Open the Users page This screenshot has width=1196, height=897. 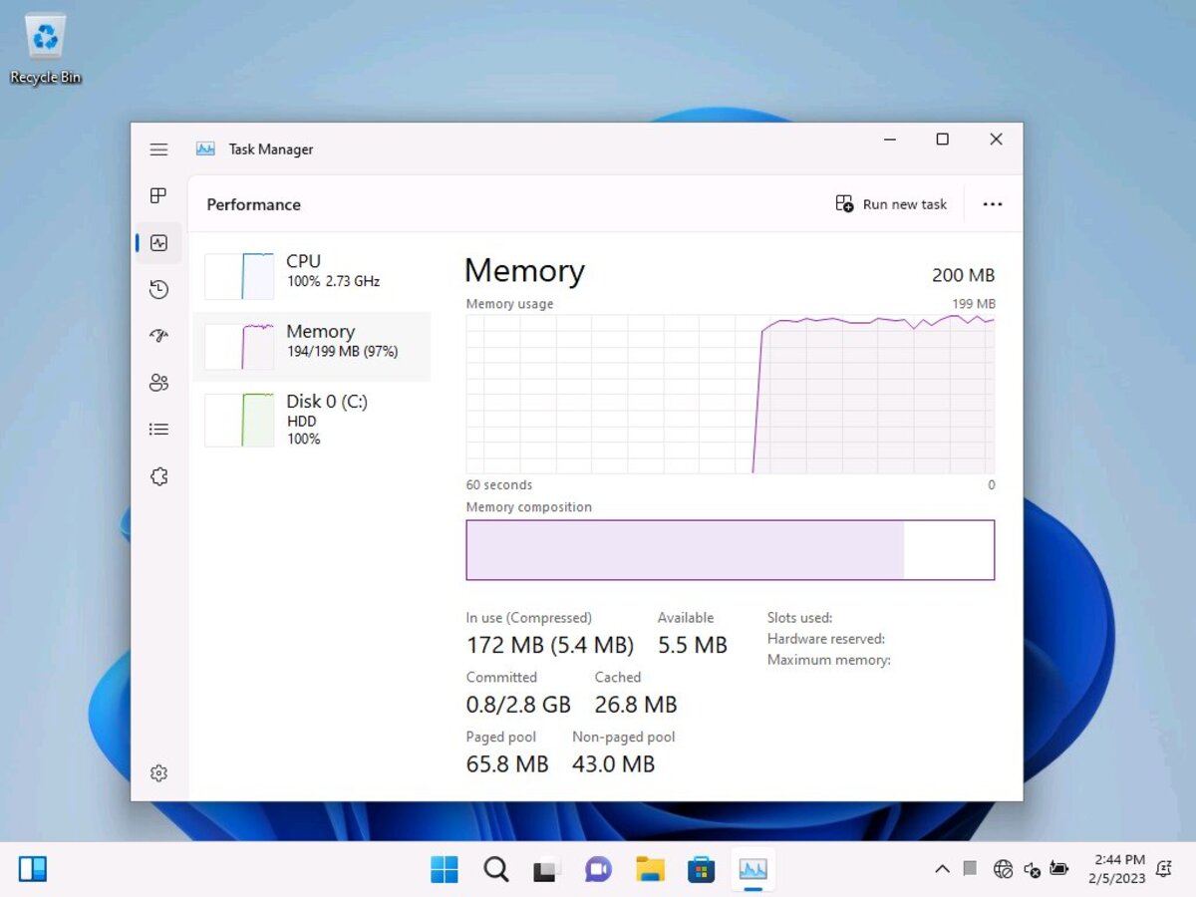(x=158, y=383)
